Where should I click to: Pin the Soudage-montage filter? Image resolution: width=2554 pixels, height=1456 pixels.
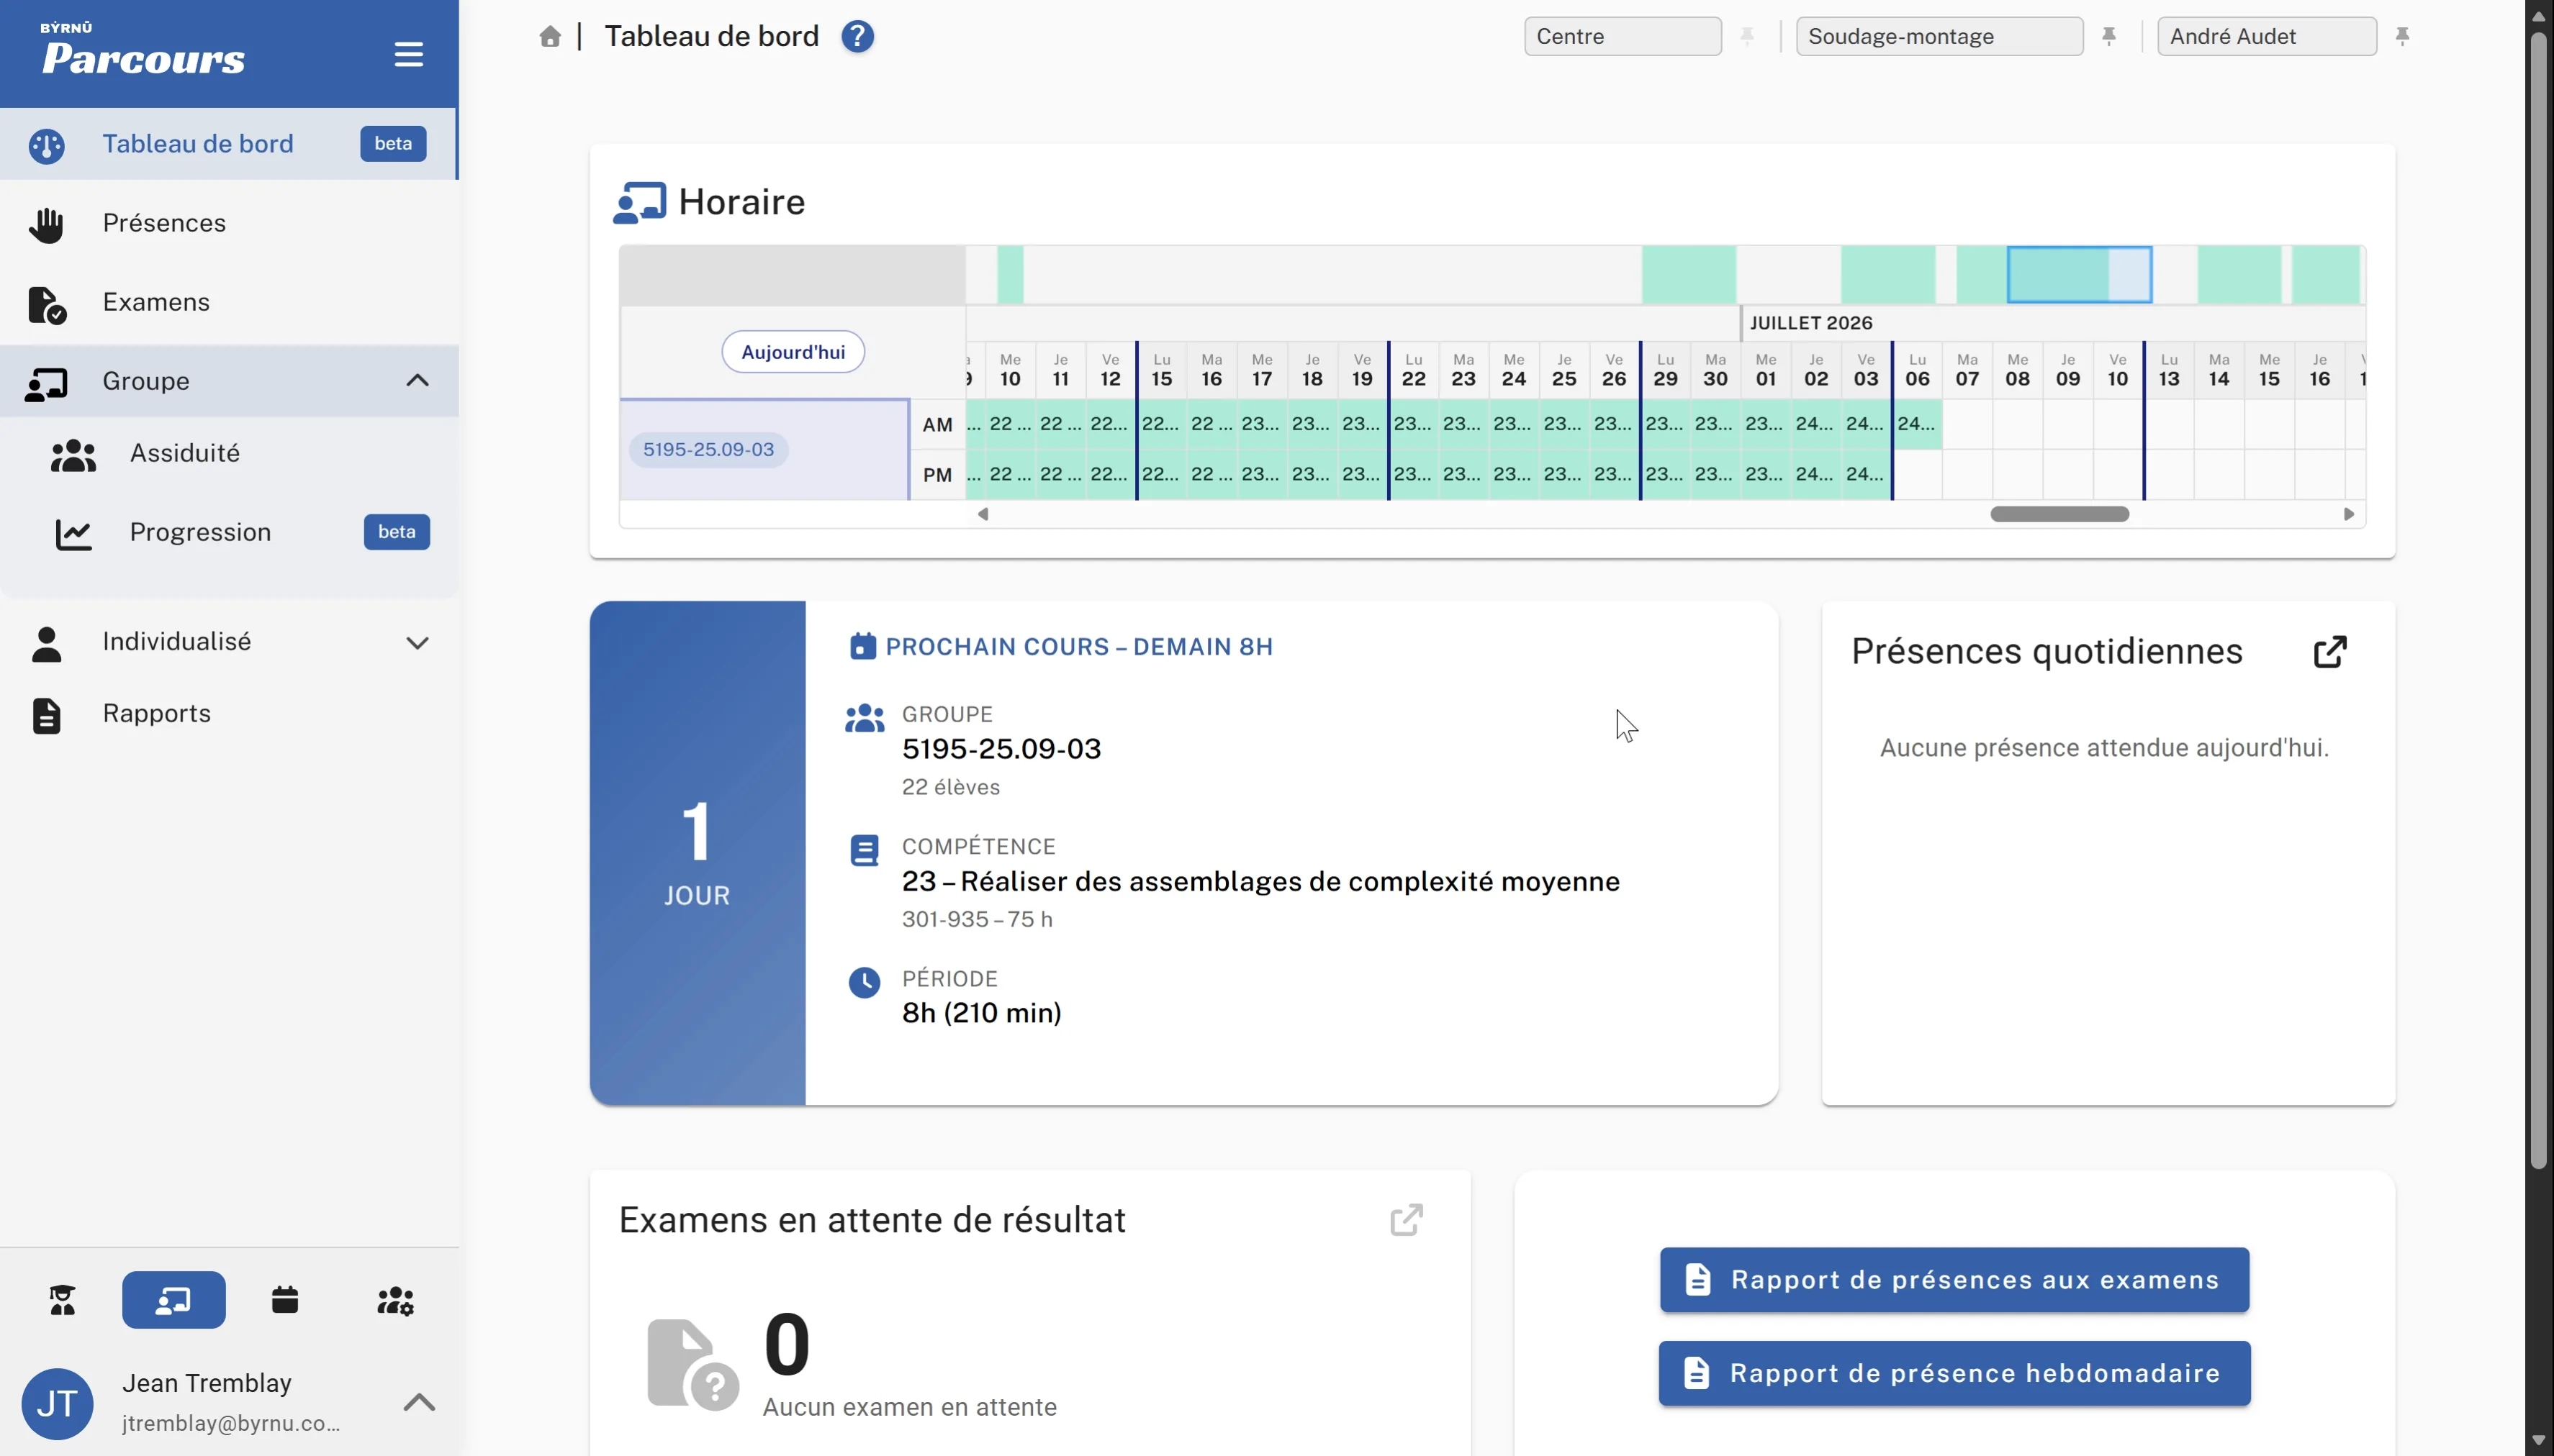pos(2109,37)
